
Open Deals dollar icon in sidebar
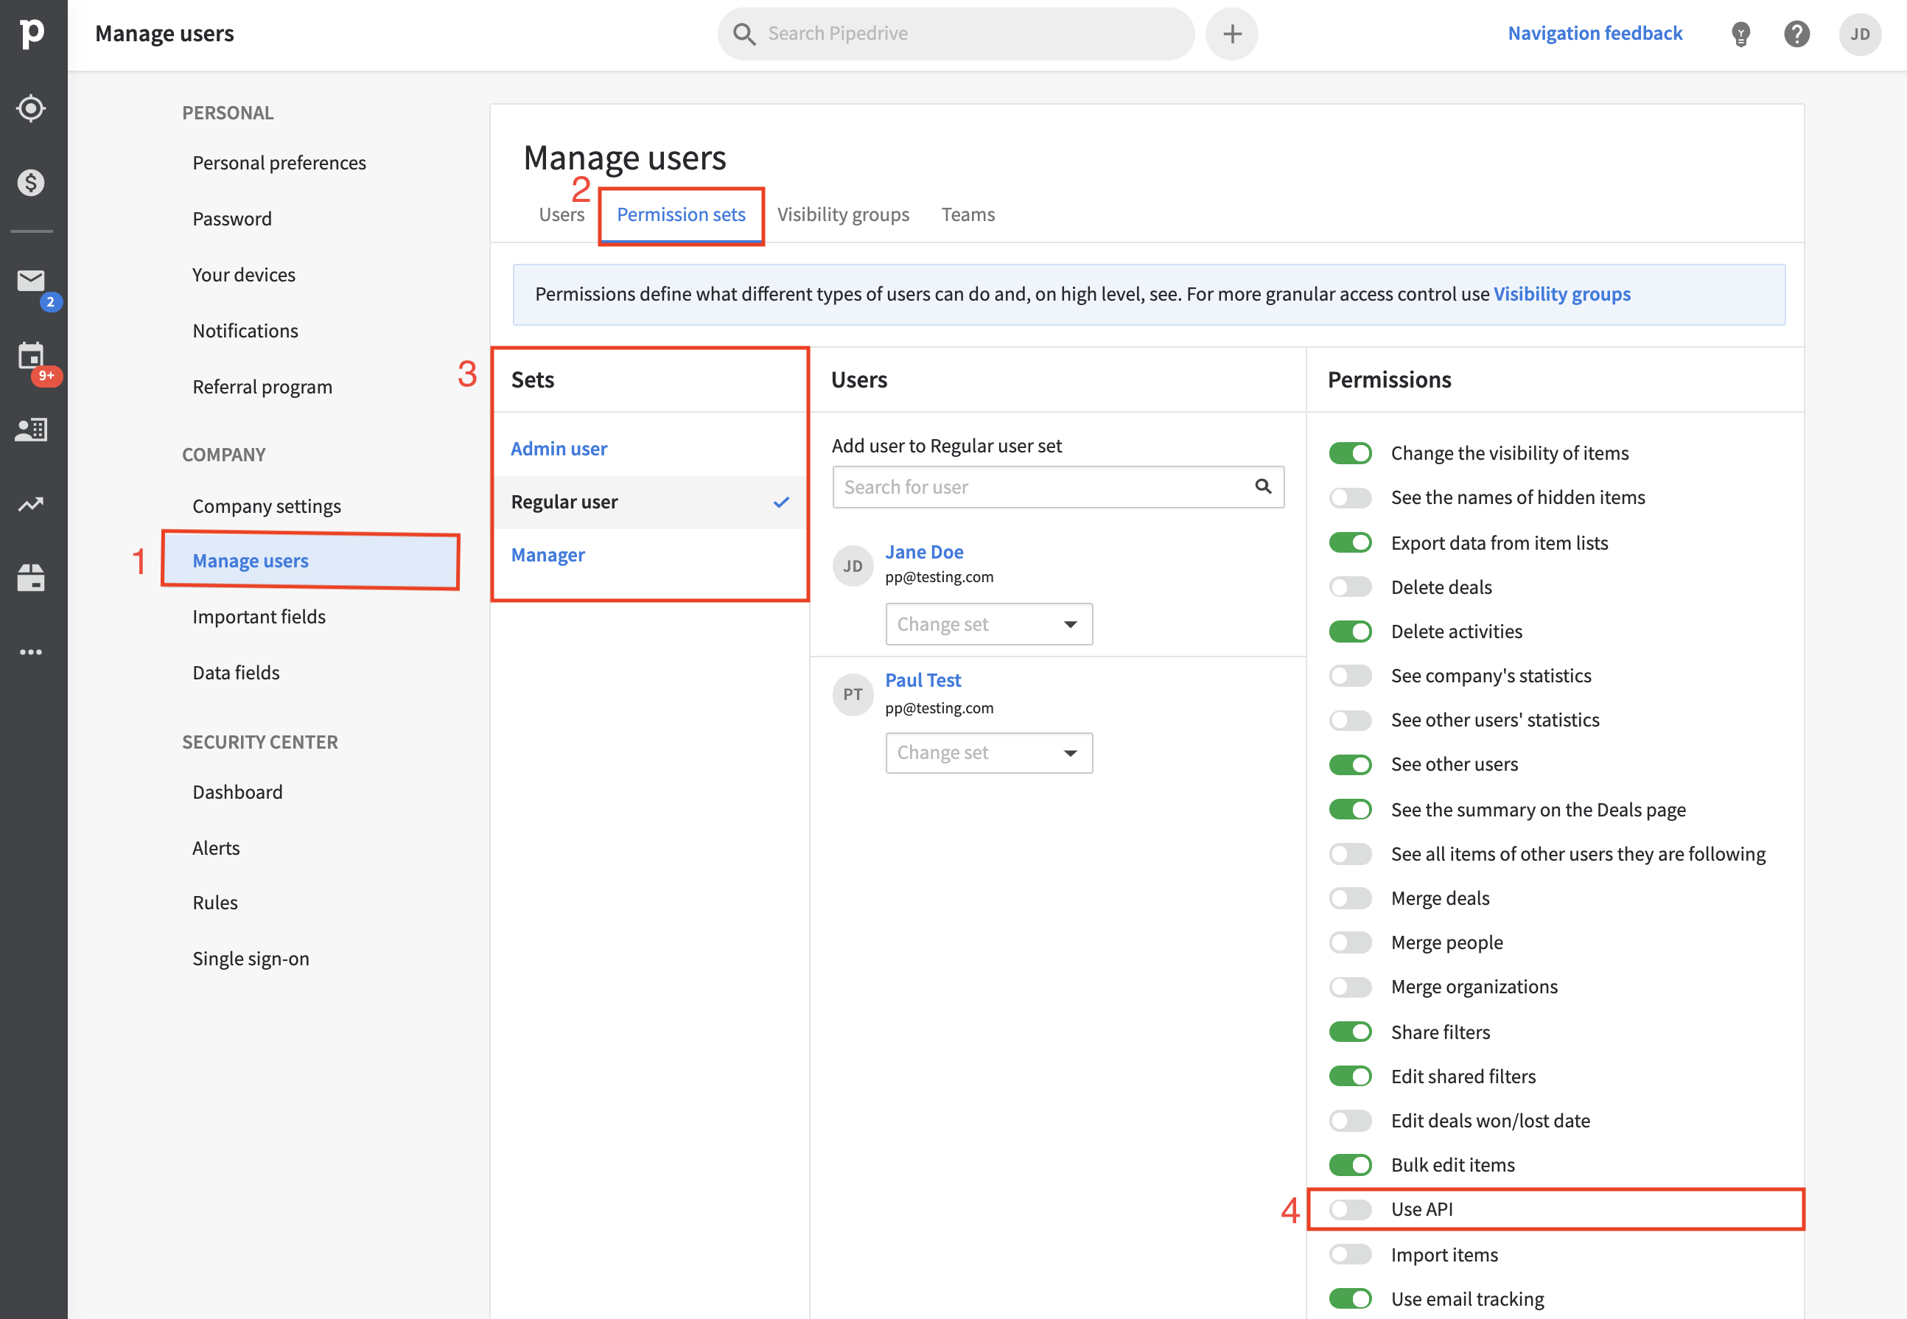[32, 183]
